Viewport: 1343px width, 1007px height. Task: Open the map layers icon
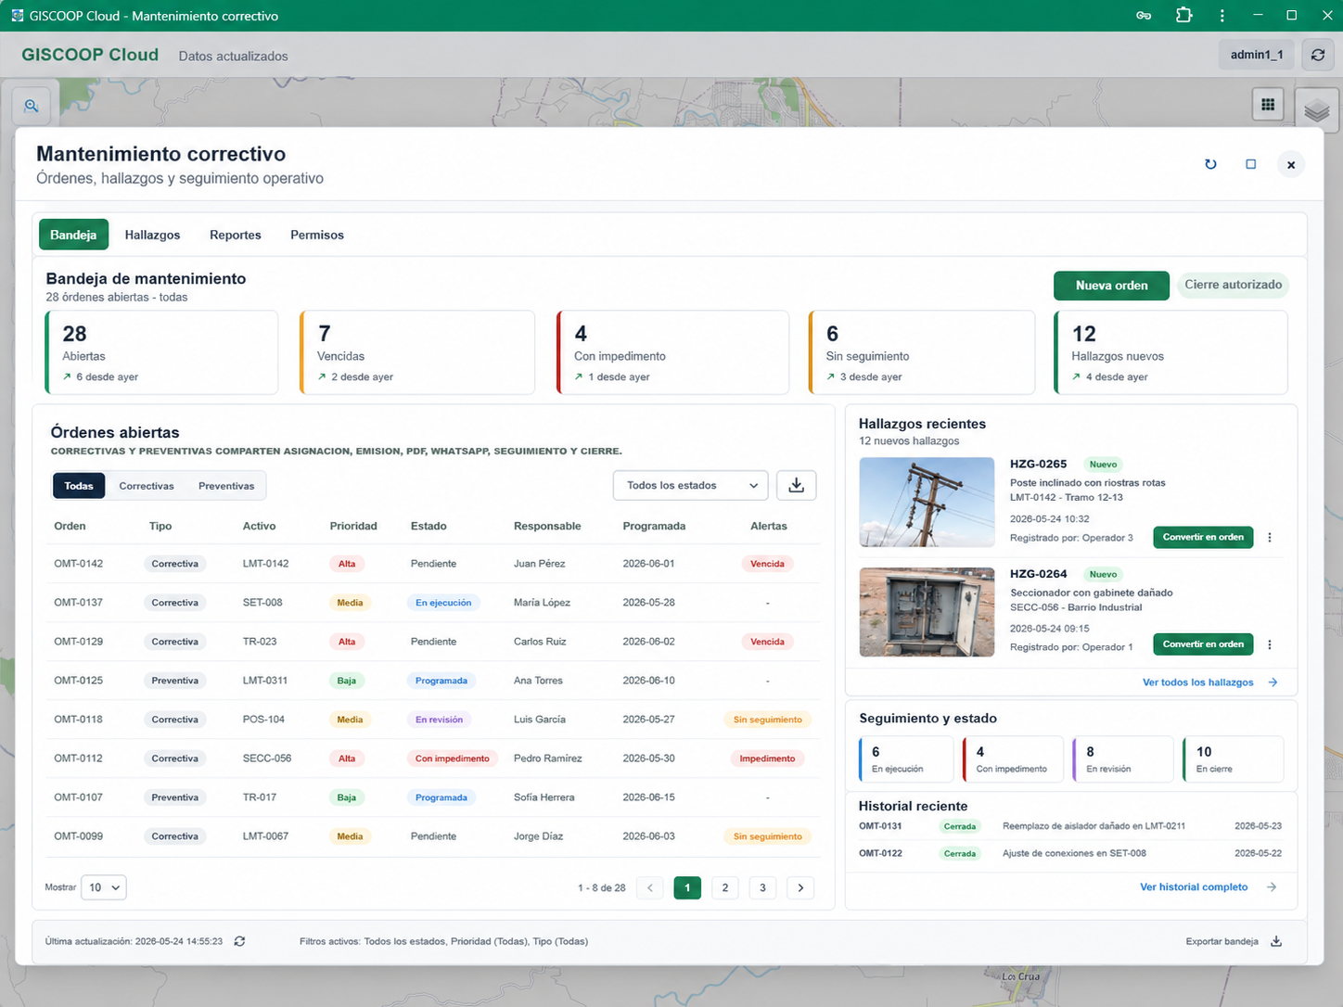pos(1316,111)
